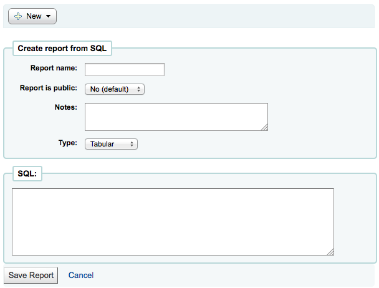
Task: Click the Create report from SQL heading
Action: point(62,49)
